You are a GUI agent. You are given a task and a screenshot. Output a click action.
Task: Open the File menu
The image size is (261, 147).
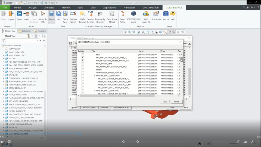coord(5,8)
